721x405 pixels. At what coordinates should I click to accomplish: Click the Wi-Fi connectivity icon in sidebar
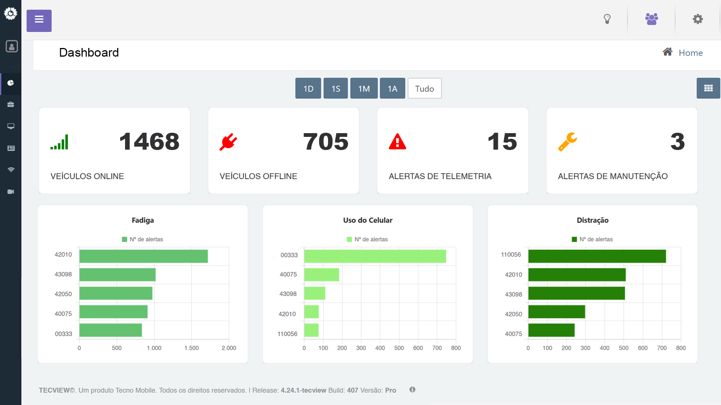click(x=11, y=169)
